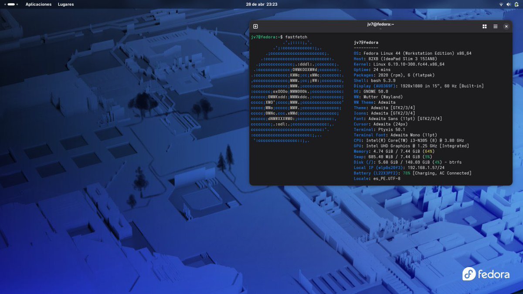The image size is (523, 294).
Task: Select the Kernel version line
Action: [x=399, y=64]
